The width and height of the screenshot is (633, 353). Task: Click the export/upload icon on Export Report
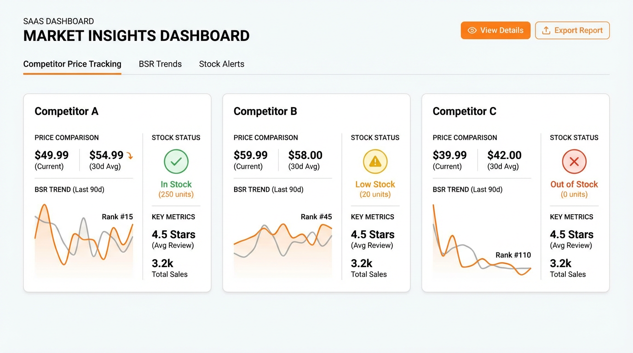pos(546,30)
